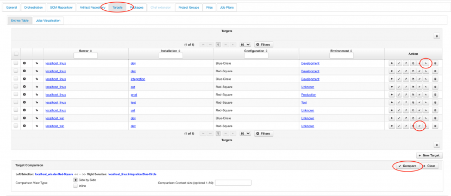Image resolution: width=451 pixels, height=196 pixels.
Task: Open the Jobs Visualisation tab
Action: tap(48, 21)
